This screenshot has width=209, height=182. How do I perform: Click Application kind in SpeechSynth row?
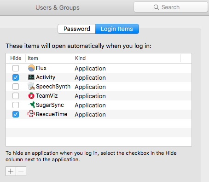coord(90,87)
